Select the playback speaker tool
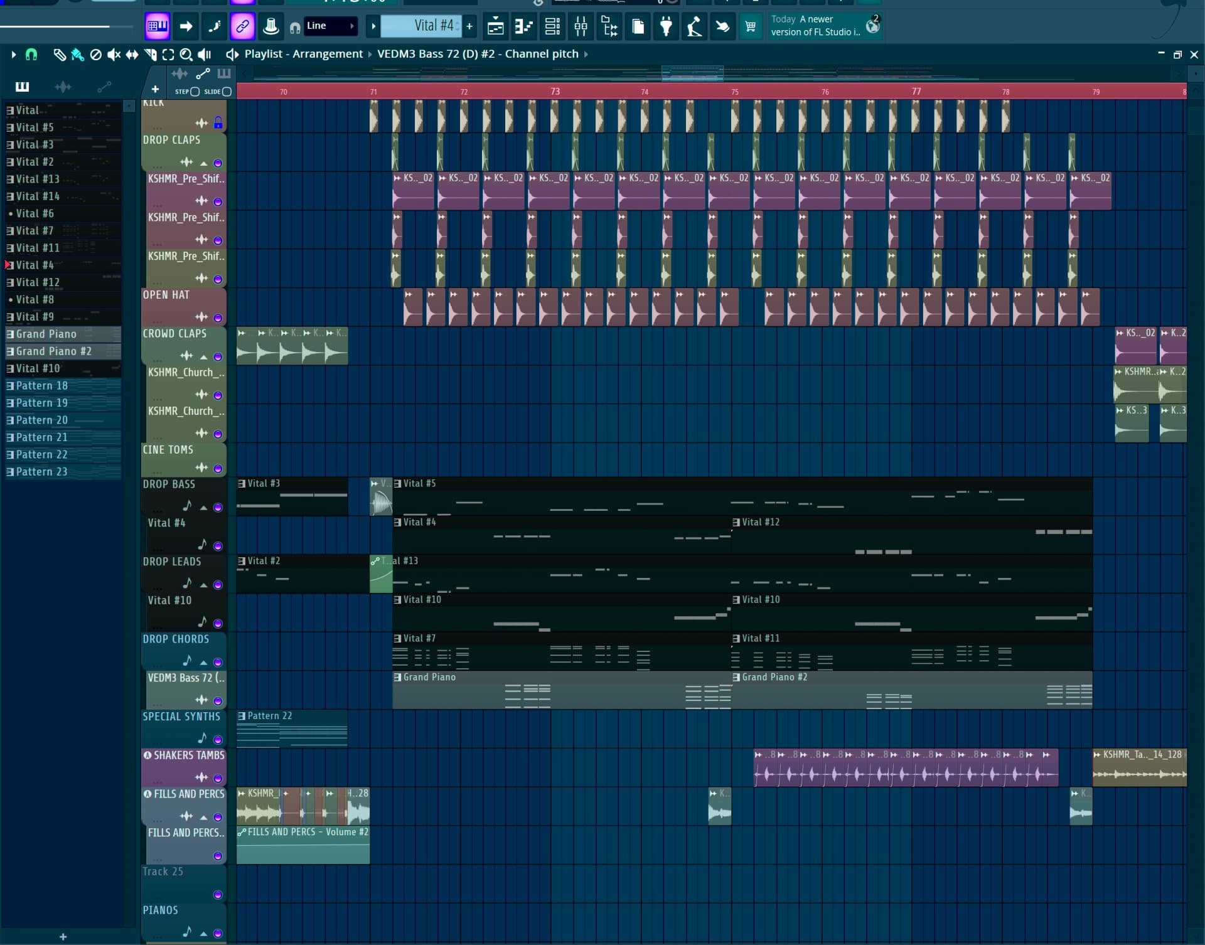The image size is (1205, 945). [205, 55]
